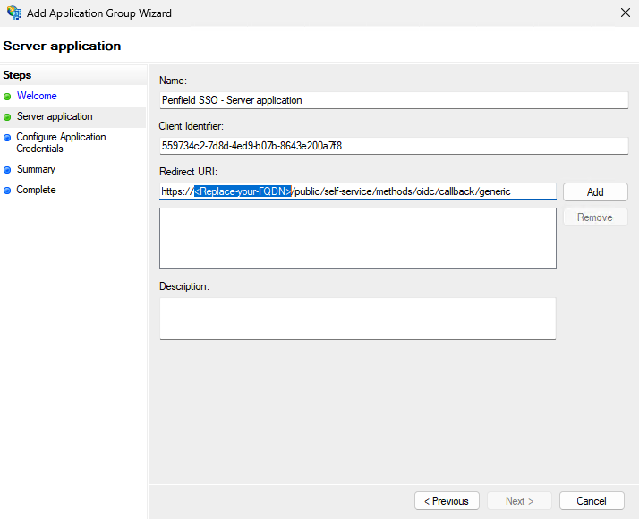Select the Complete step
The image size is (639, 519).
36,190
